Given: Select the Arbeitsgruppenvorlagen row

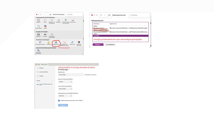Looking at the screenshot, I should tap(121, 30).
